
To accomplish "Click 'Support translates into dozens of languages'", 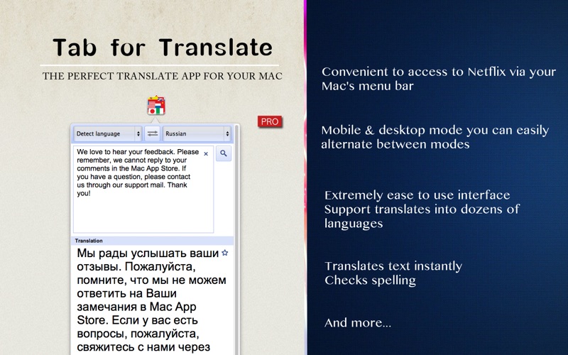I will tap(422, 217).
